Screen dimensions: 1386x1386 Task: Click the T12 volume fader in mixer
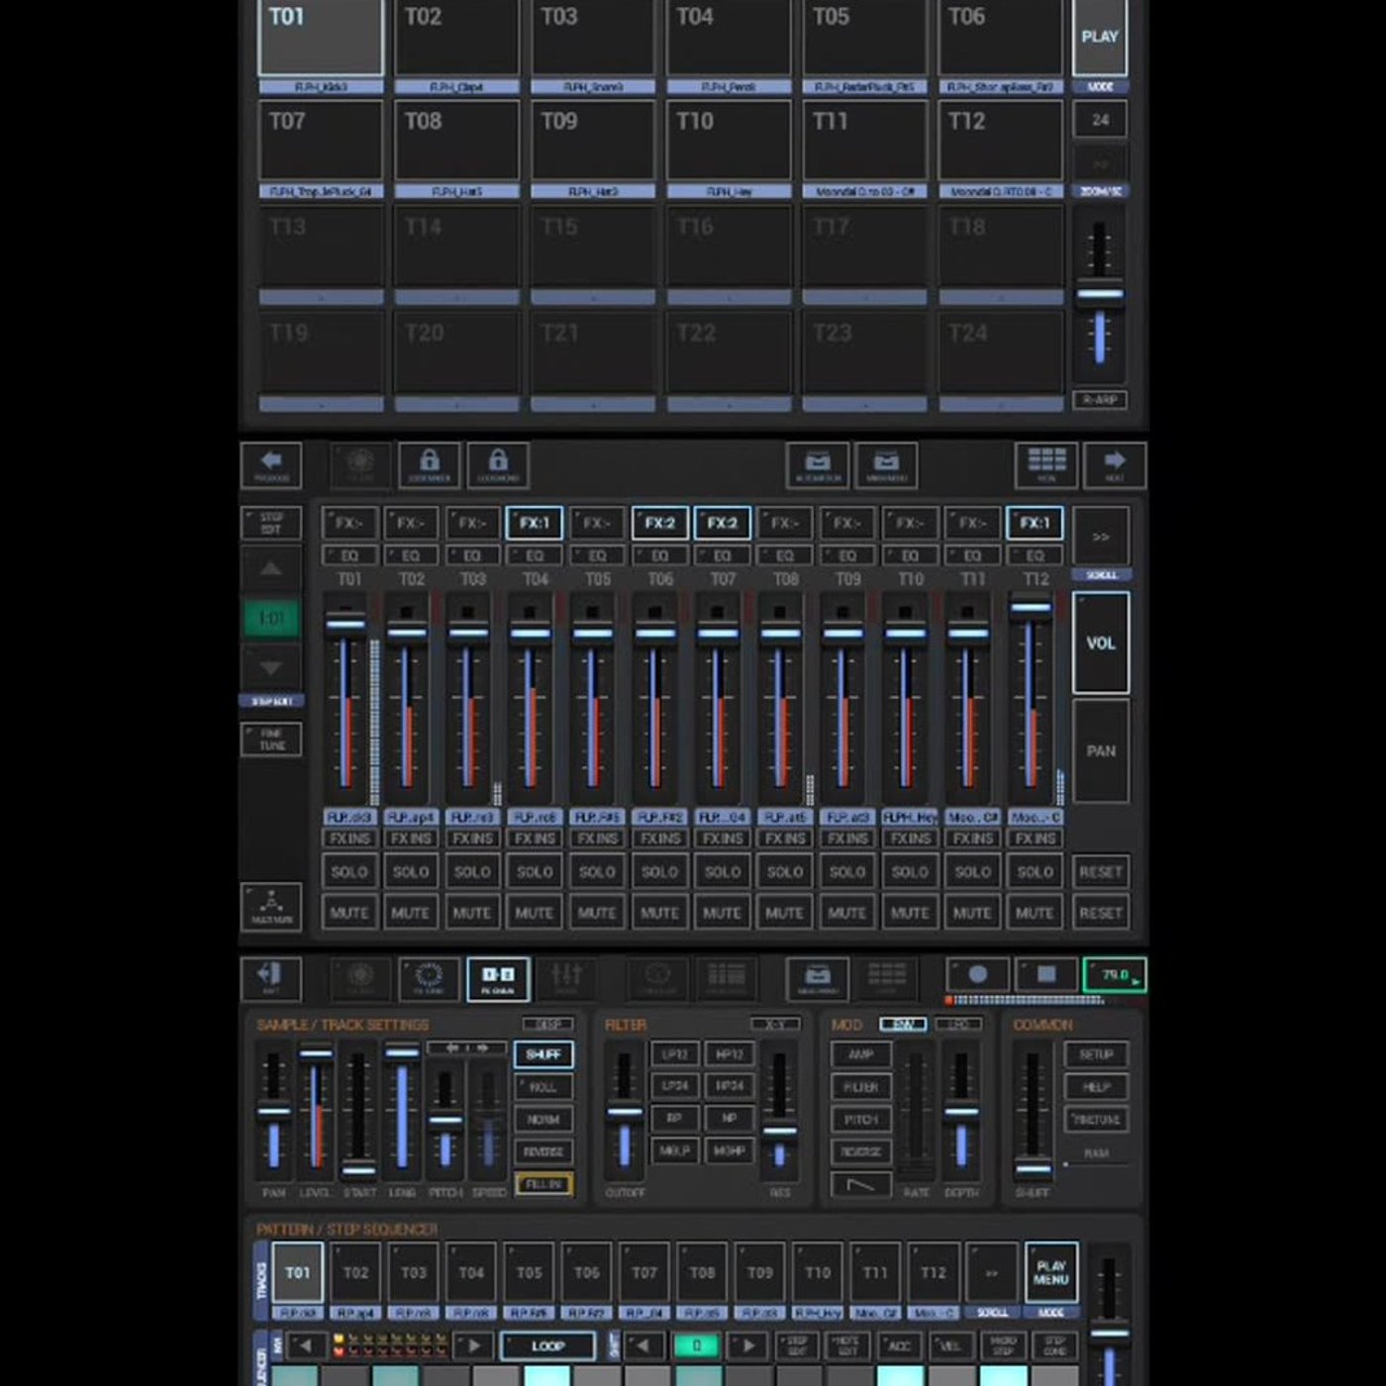1031,698
